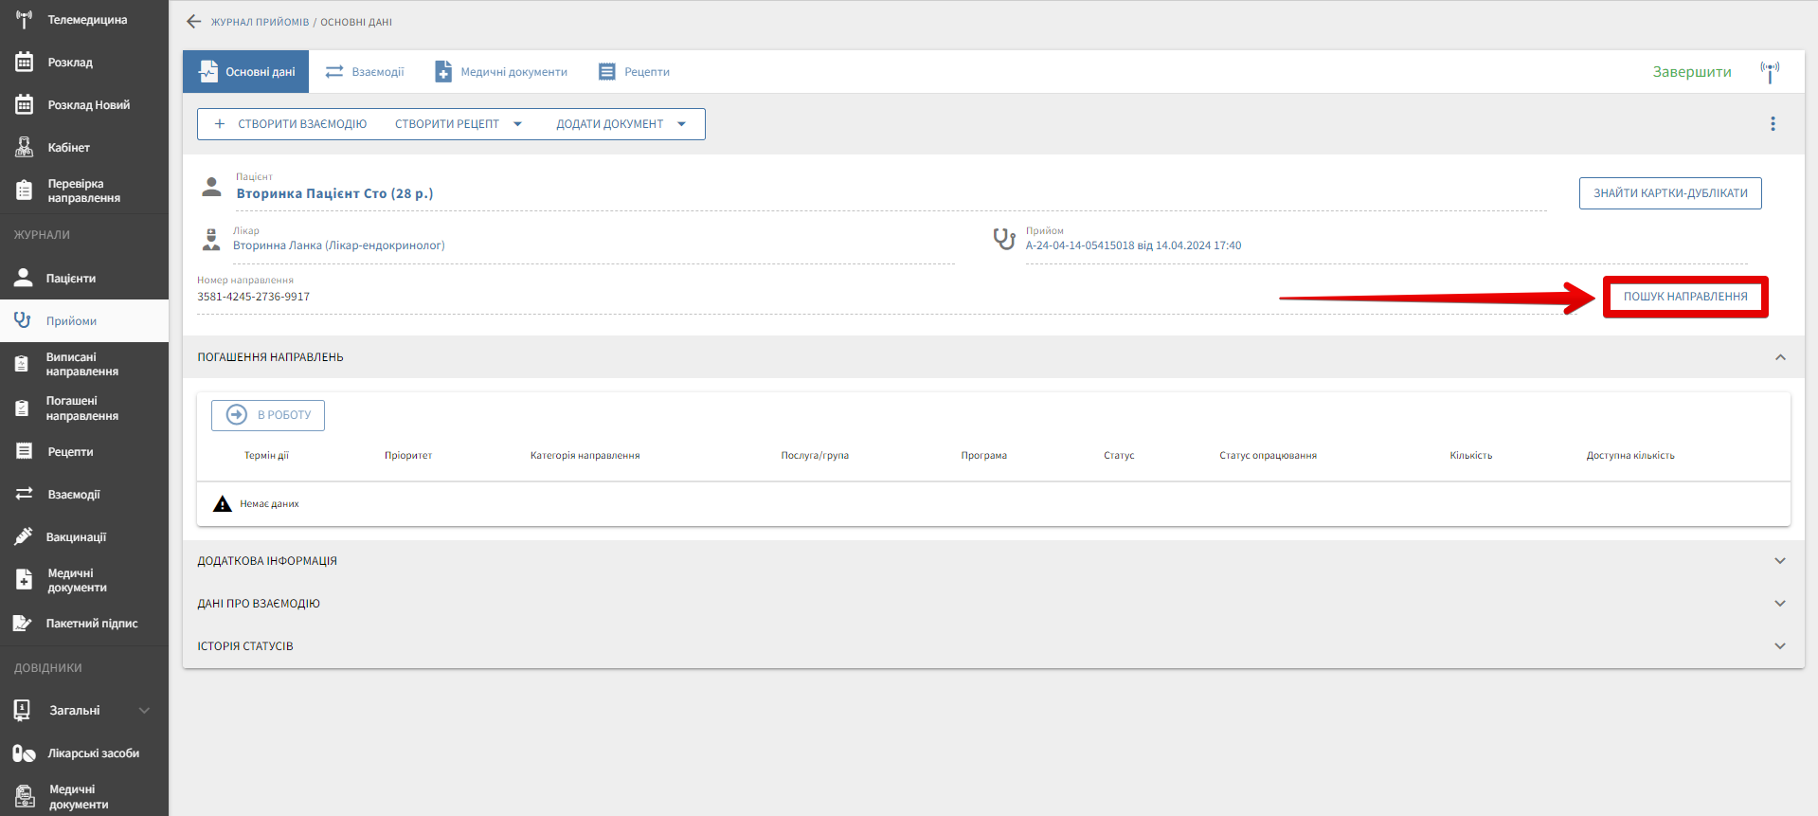Click the telemedicine antenna icon near Завершити
Screen dimensions: 1818x816
[x=1769, y=72]
